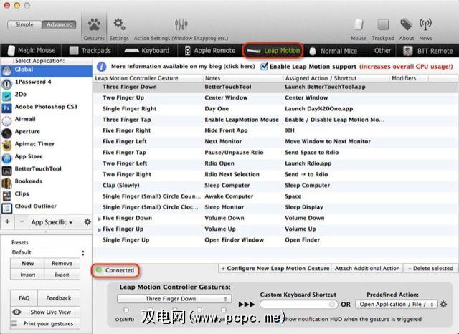
Task: Click the Trackpad toolbar icon
Action: pos(384,29)
